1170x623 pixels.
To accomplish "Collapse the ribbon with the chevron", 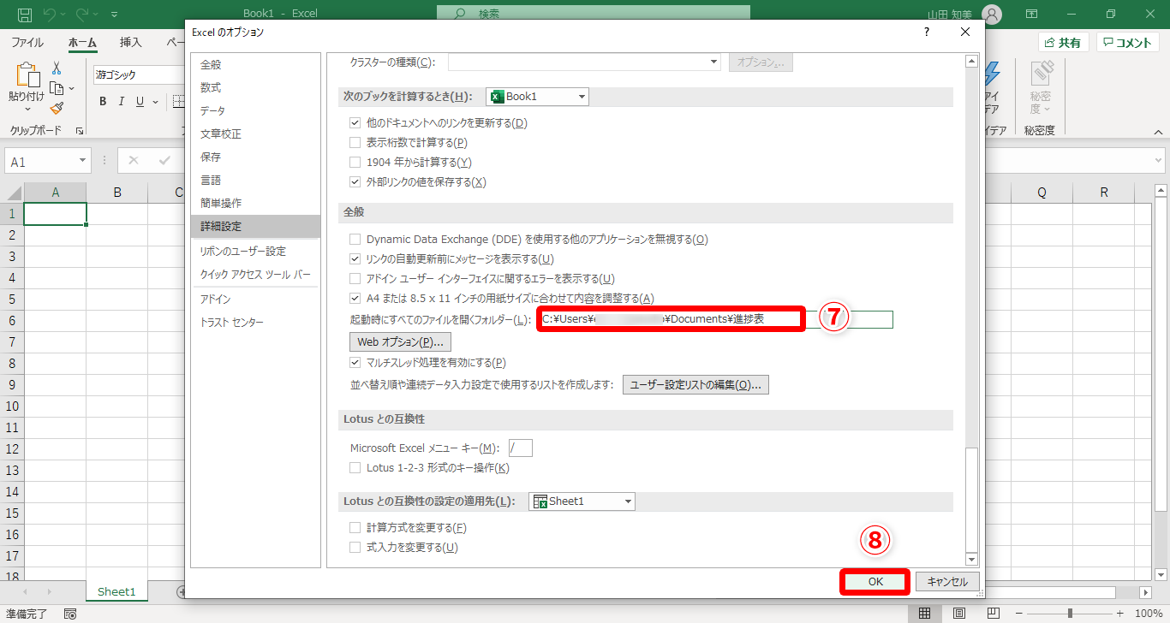I will (x=1159, y=132).
